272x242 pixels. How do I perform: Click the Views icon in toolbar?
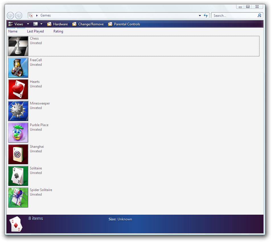point(11,24)
